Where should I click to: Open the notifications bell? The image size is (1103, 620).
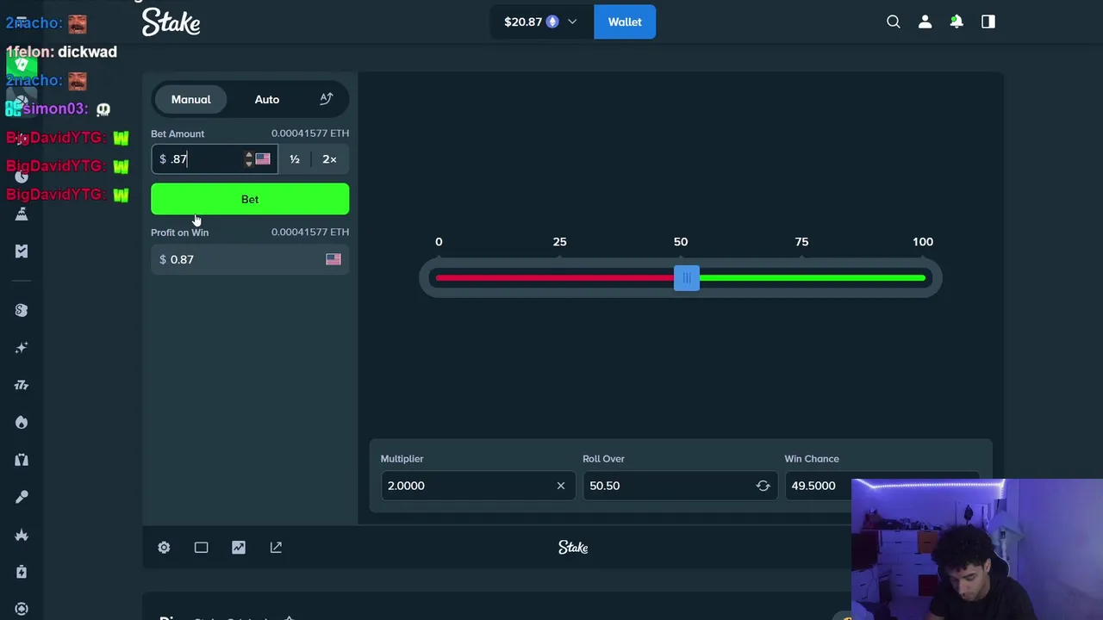click(957, 22)
